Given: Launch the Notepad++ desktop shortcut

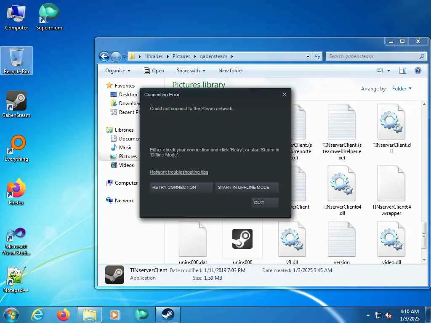Looking at the screenshot, I should [16, 280].
